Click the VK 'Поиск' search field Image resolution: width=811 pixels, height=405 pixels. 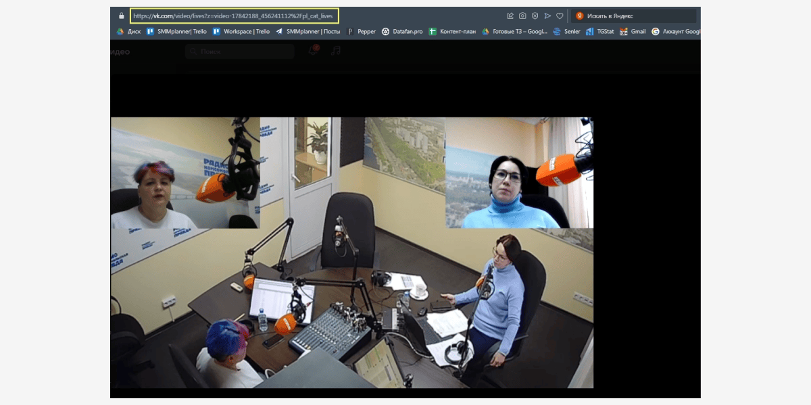click(x=240, y=51)
